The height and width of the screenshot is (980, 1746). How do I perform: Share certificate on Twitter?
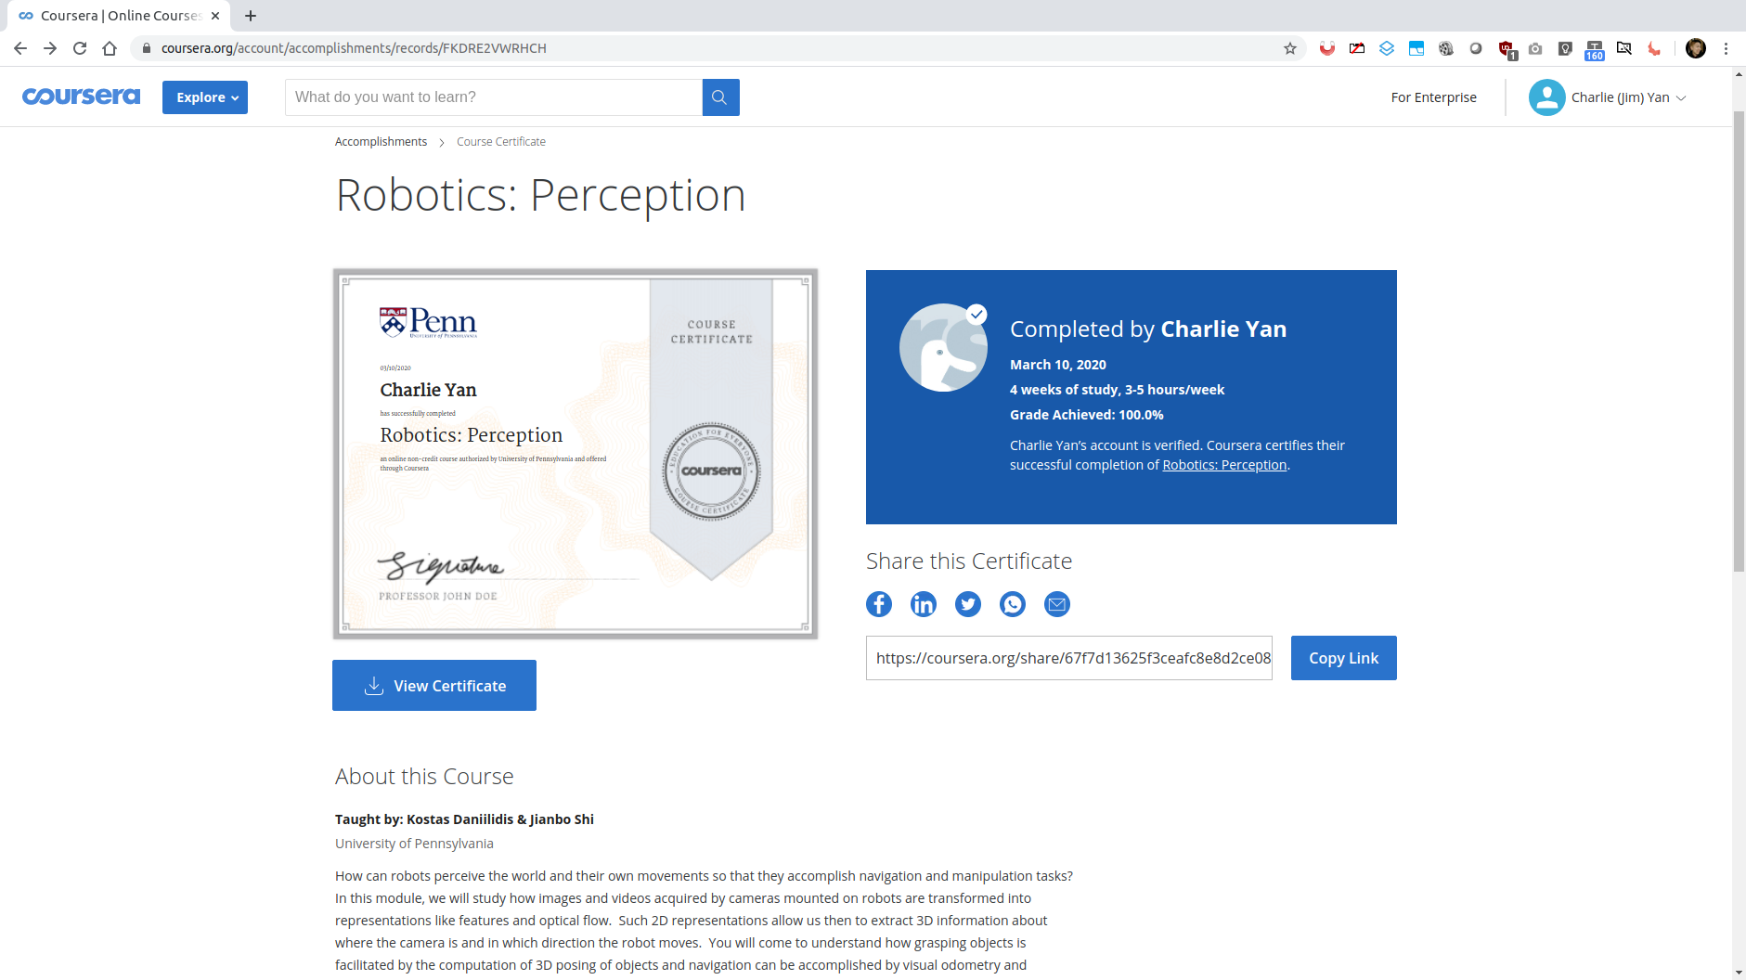[x=967, y=604]
